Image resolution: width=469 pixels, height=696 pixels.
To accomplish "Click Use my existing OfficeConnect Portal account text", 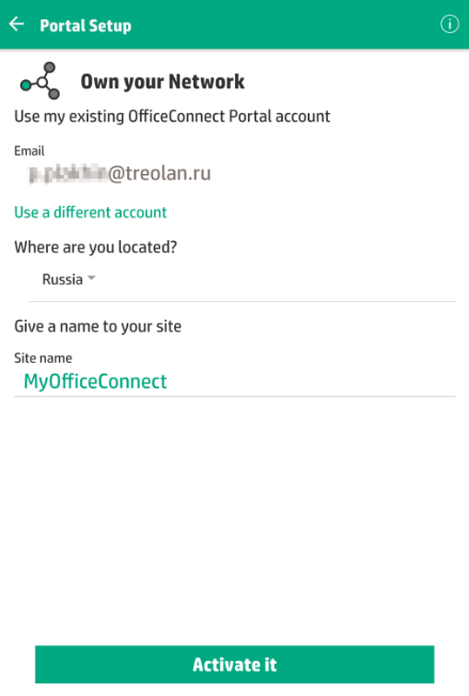I will [172, 117].
